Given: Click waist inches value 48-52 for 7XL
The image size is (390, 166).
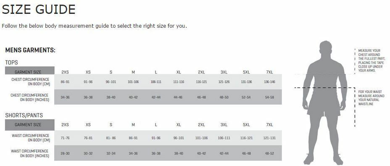Looking at the screenshot, I should (269, 153).
